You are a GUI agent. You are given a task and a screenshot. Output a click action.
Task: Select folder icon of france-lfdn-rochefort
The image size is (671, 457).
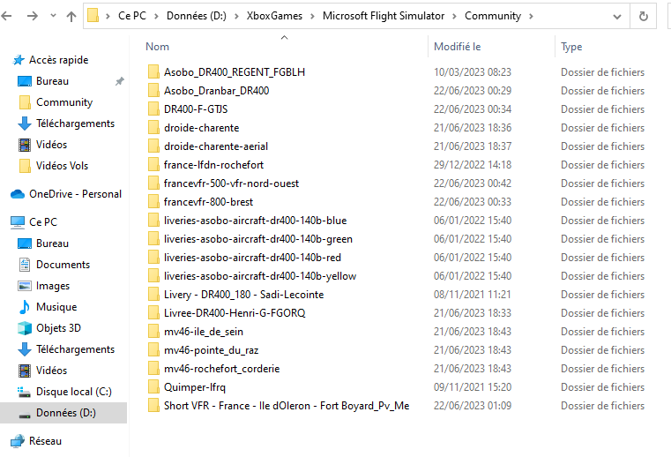coord(153,164)
